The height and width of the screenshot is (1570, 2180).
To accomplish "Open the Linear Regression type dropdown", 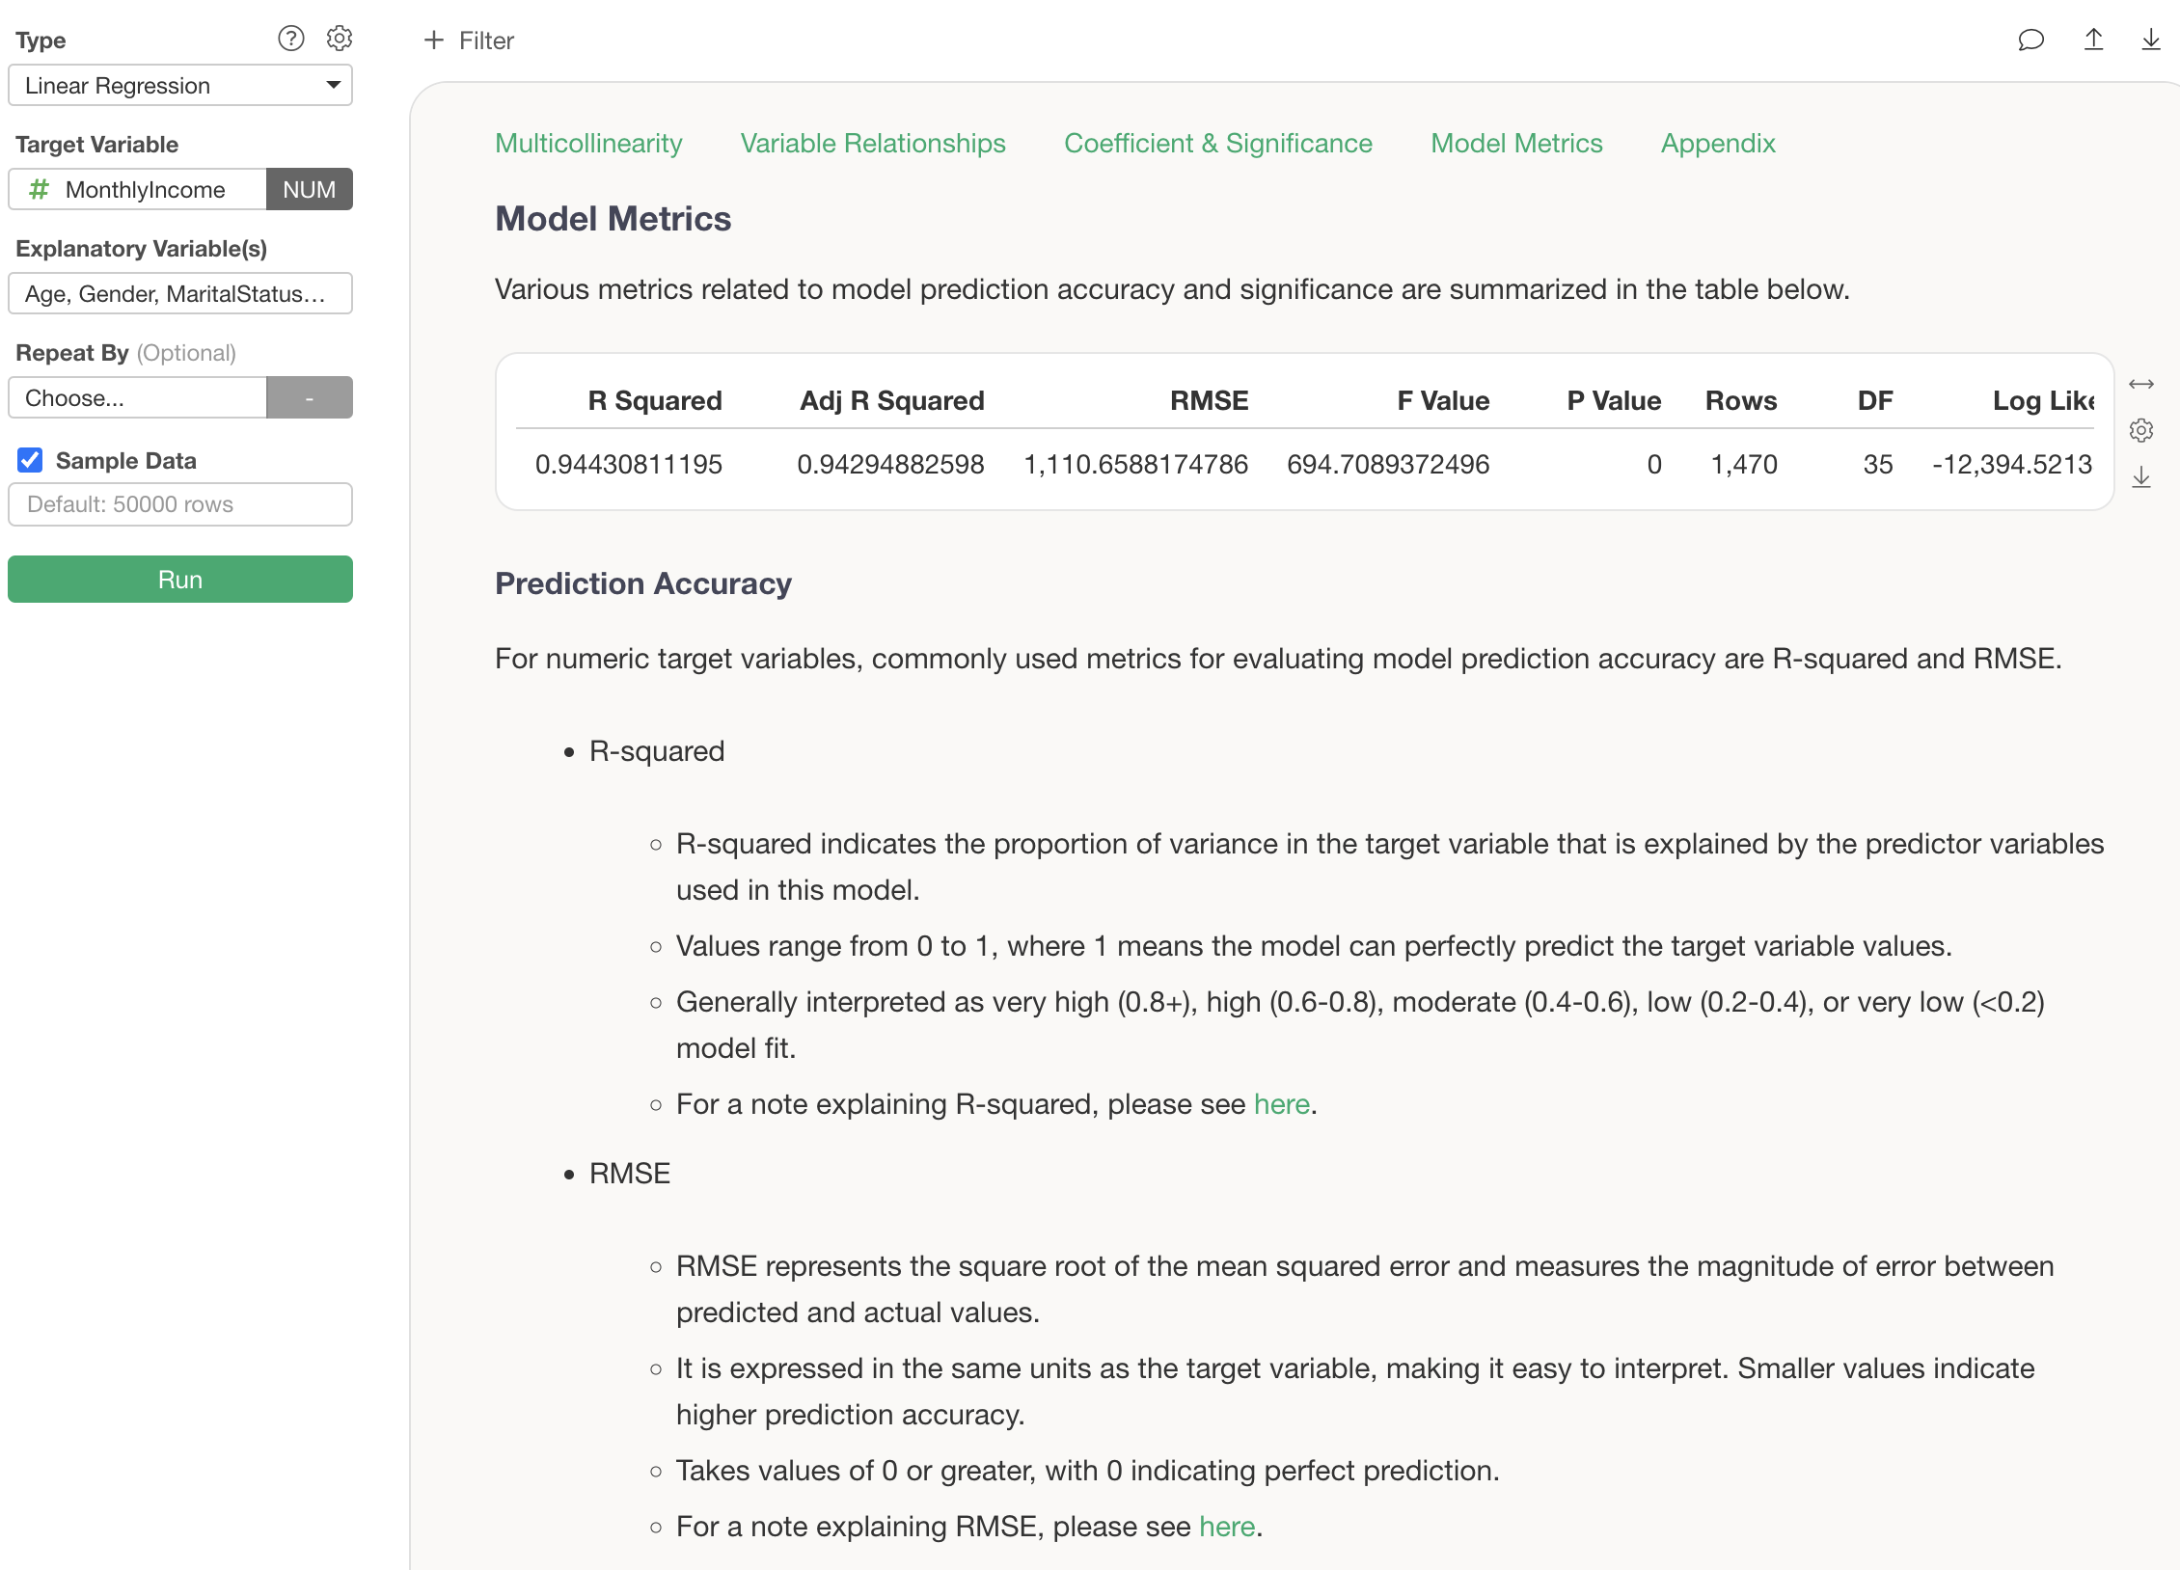I will click(180, 86).
